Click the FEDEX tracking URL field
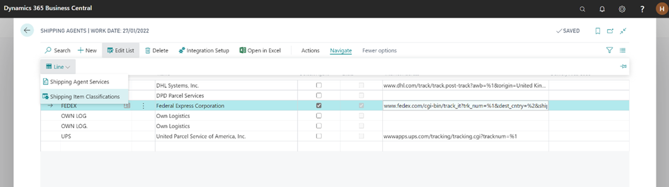The height and width of the screenshot is (187, 669). pos(465,106)
